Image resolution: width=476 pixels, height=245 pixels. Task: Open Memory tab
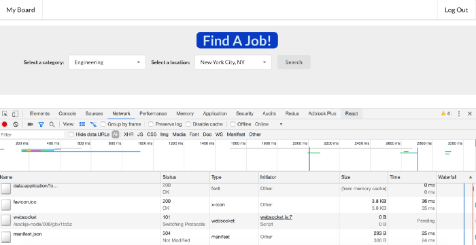[185, 113]
